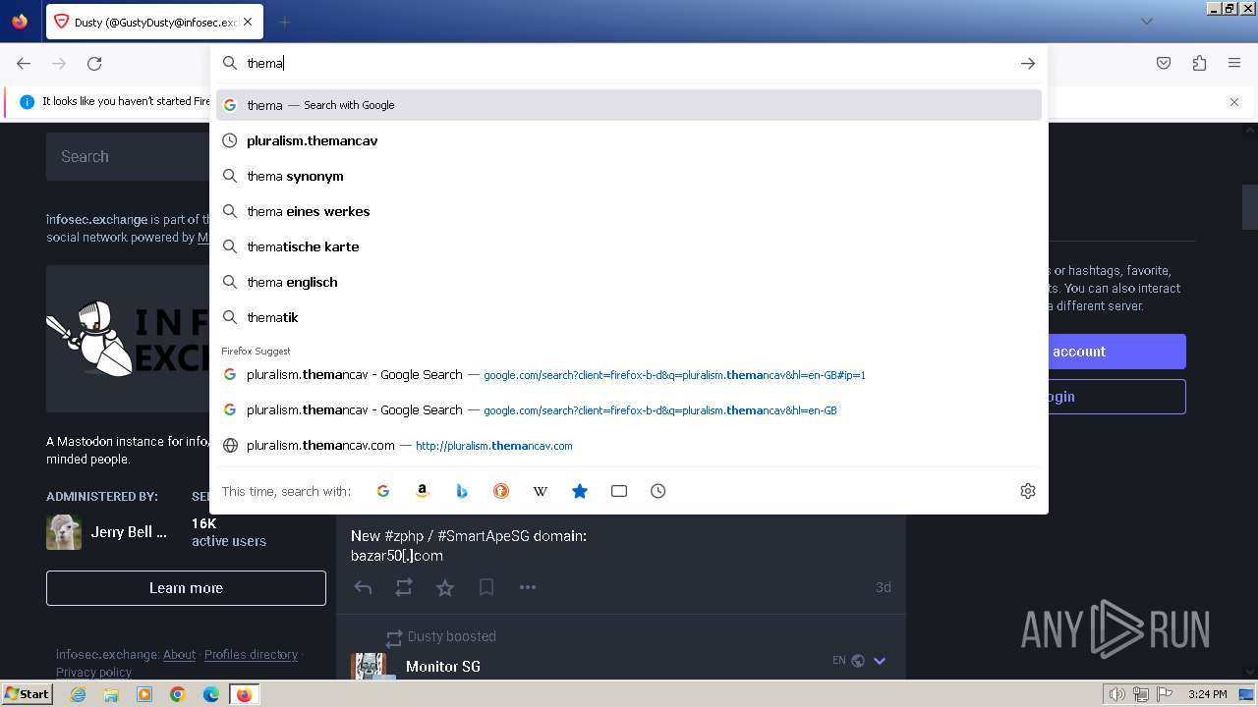1258x707 pixels.
Task: Click the Login button
Action: (x=1116, y=397)
